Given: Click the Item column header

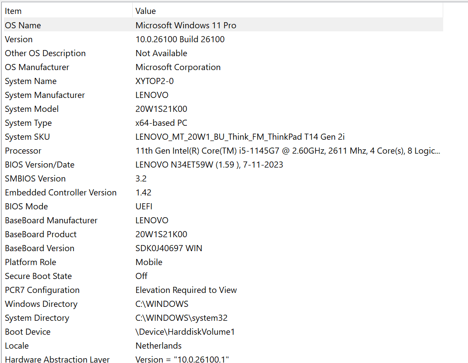Looking at the screenshot, I should coord(67,11).
